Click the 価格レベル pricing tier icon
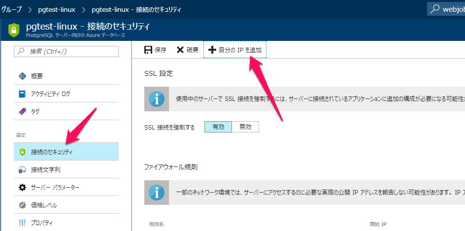 (x=22, y=205)
